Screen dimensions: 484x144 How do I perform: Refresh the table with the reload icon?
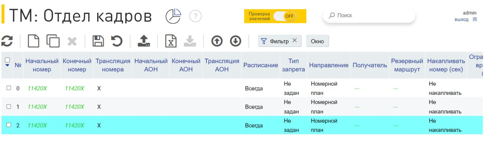click(x=7, y=41)
